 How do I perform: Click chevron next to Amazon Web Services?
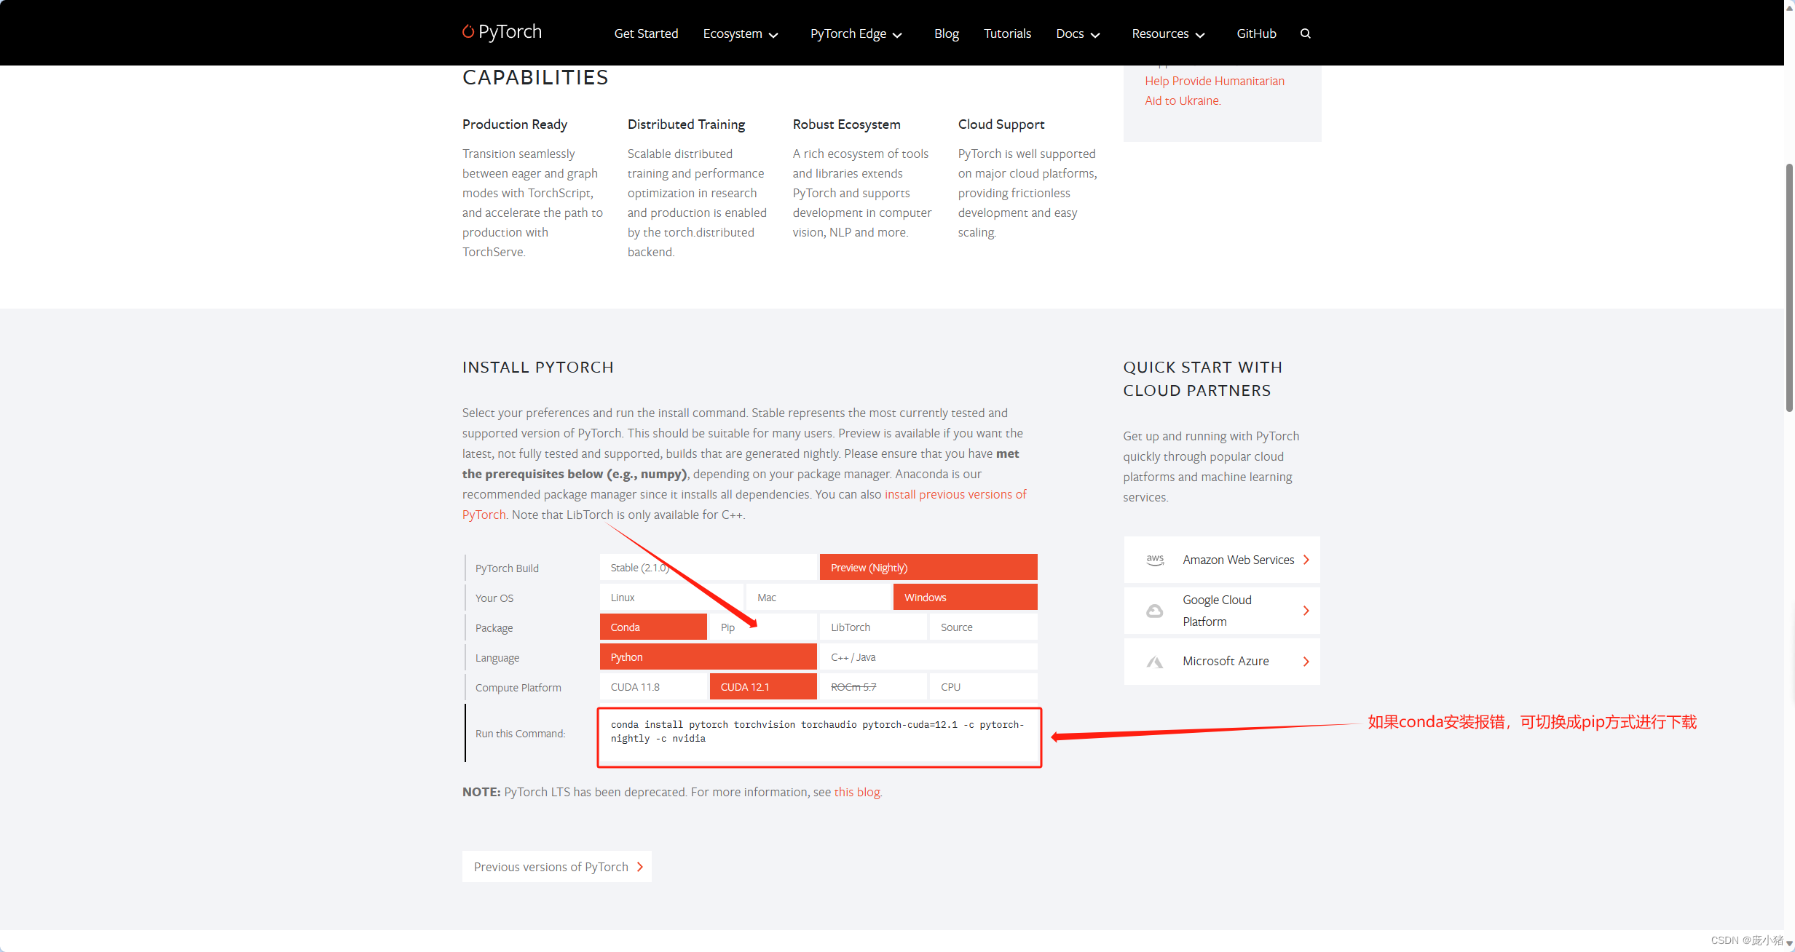(1306, 560)
